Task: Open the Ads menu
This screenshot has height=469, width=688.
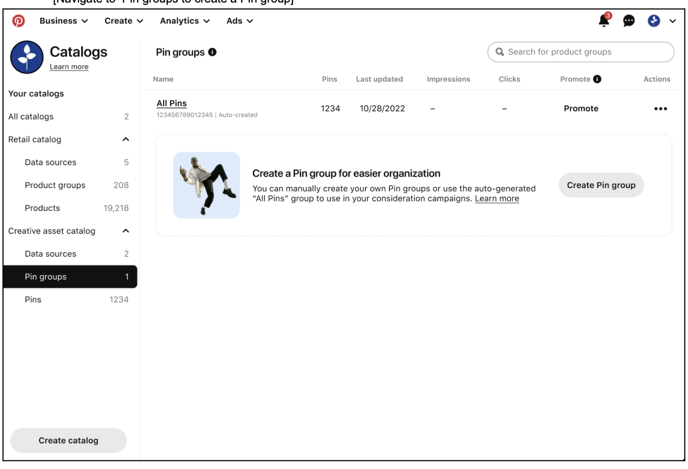Action: pos(240,21)
